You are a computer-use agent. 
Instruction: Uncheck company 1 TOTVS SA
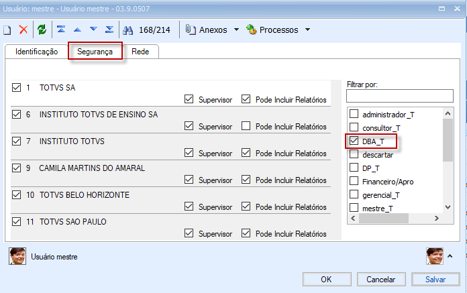point(16,87)
